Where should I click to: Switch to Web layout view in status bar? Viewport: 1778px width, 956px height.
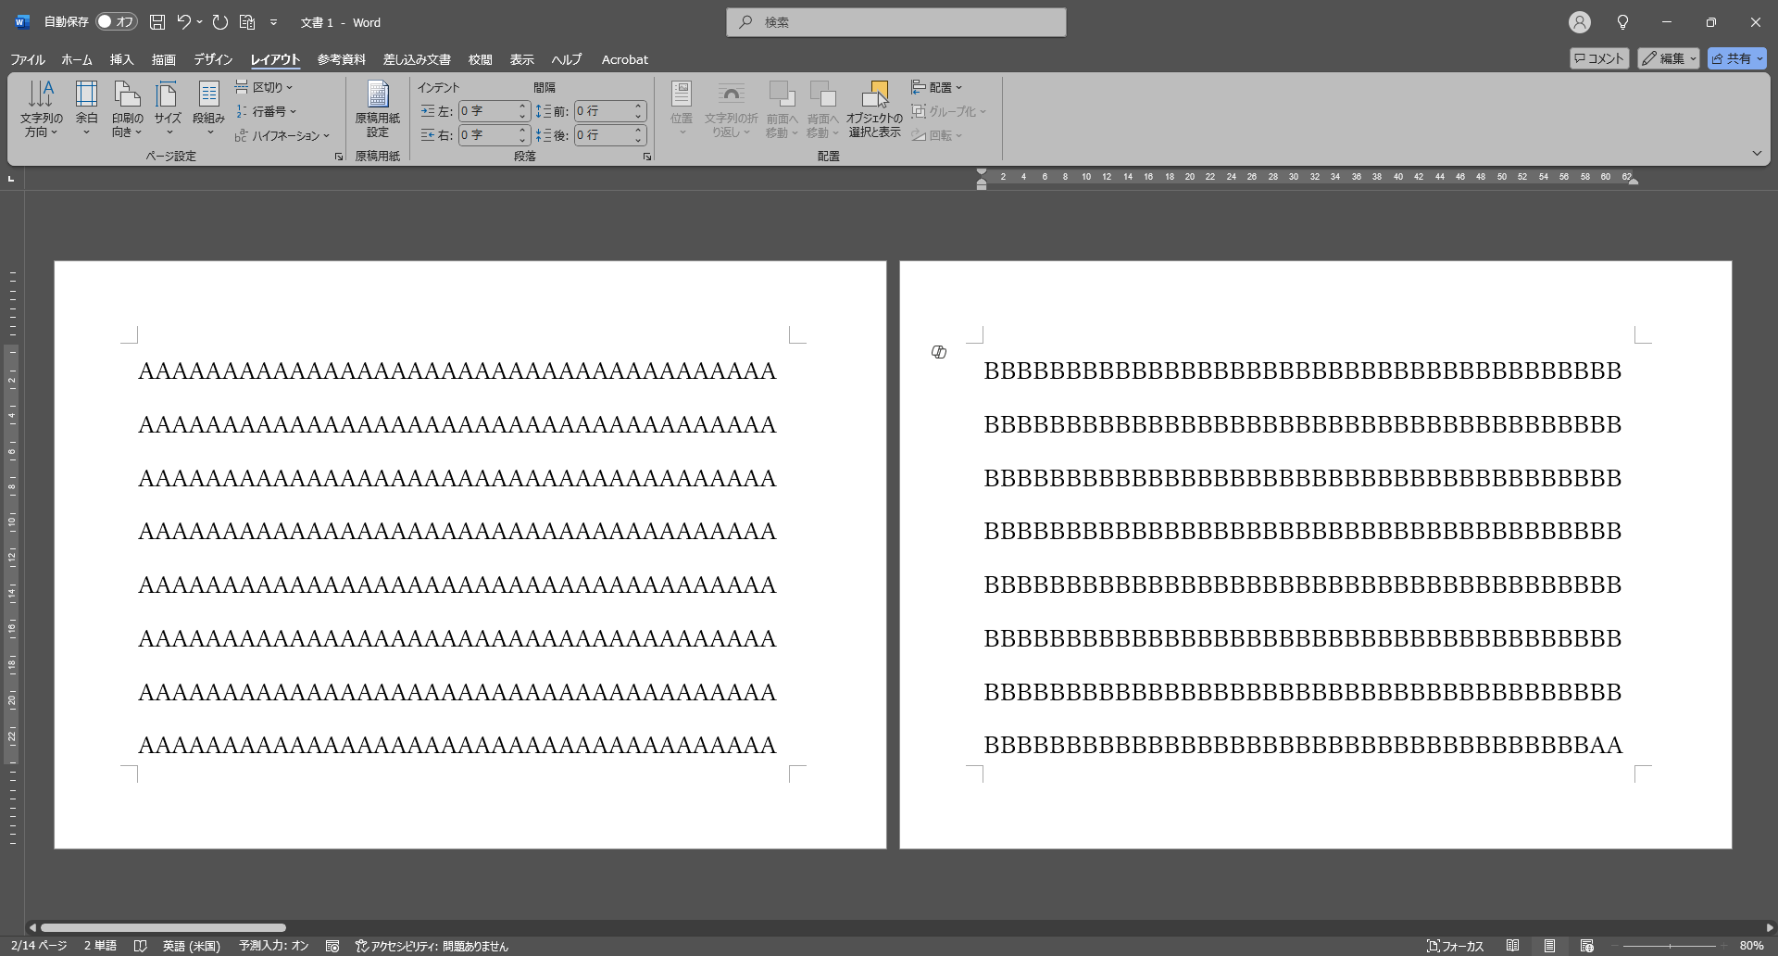tap(1586, 946)
